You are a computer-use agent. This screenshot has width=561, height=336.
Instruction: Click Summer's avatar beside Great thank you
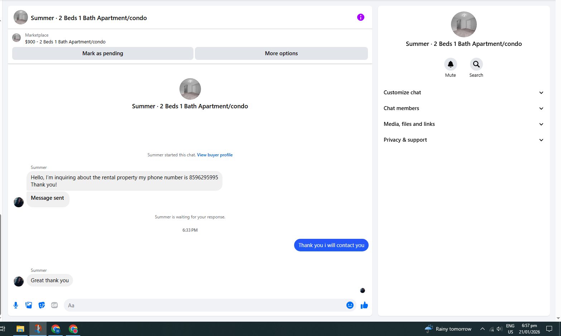[19, 281]
